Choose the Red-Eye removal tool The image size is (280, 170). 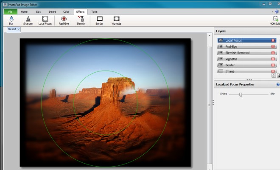pos(64,20)
